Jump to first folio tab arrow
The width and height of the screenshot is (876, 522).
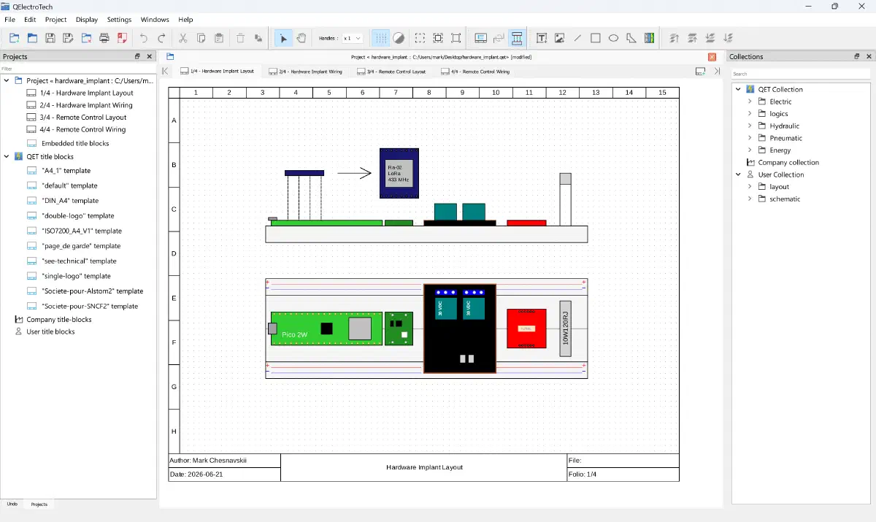166,72
